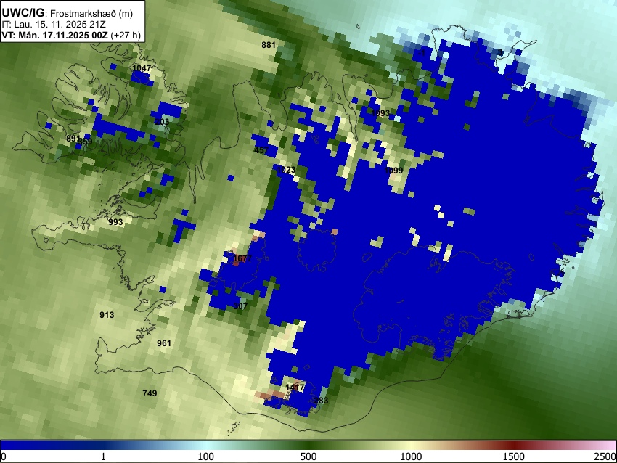Select the 1417 value label

[295, 388]
